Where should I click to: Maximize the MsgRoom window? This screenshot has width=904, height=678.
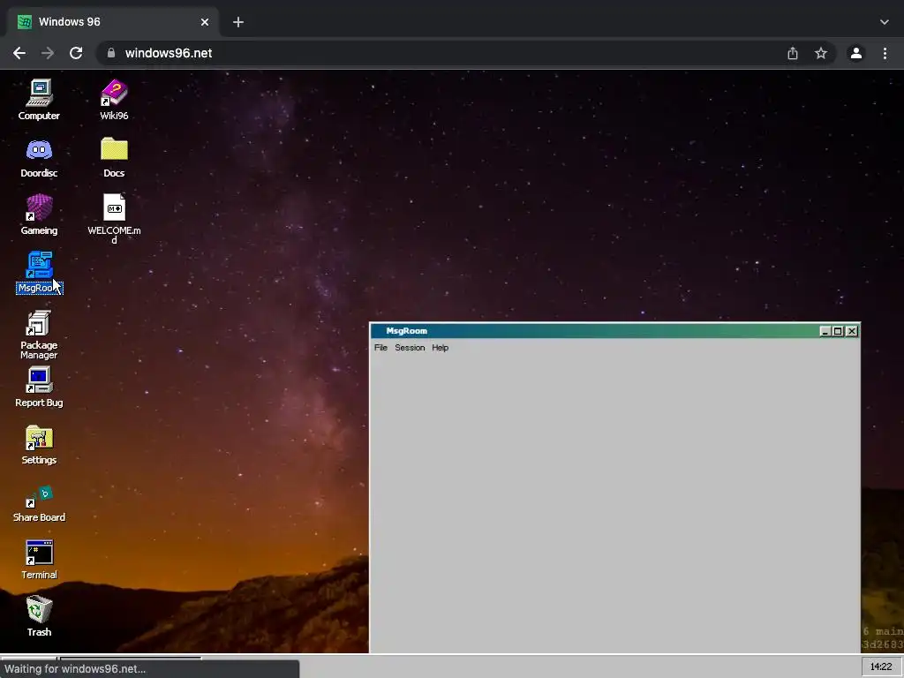tap(838, 331)
